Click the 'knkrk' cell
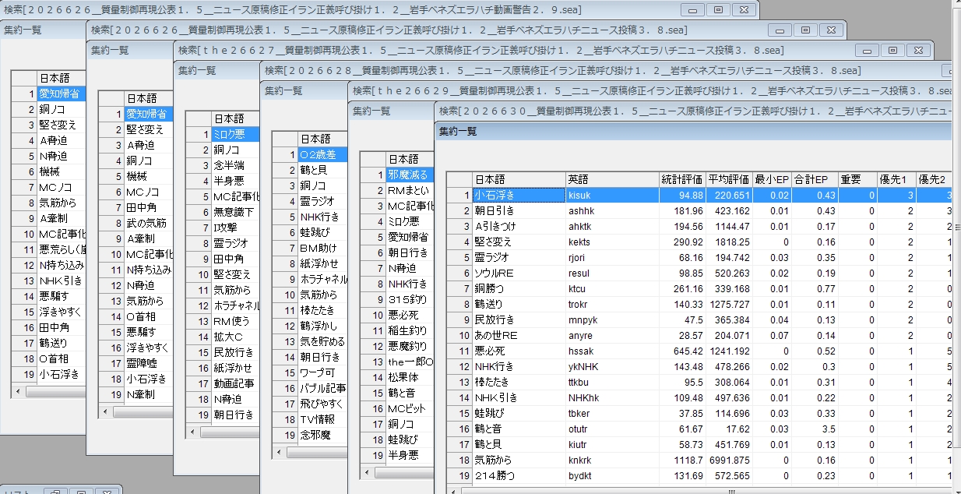The width and height of the screenshot is (961, 494). tap(611, 460)
